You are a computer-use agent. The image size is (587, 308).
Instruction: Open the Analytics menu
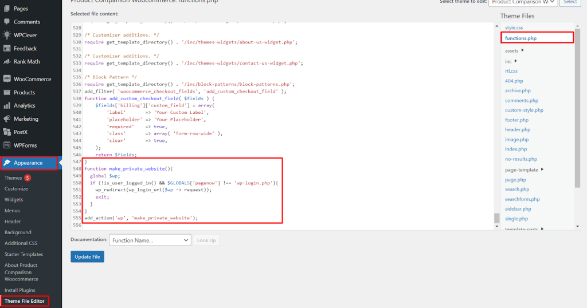click(x=24, y=105)
